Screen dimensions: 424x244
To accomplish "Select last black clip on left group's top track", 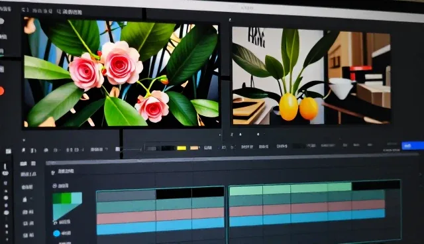I will click(208, 192).
